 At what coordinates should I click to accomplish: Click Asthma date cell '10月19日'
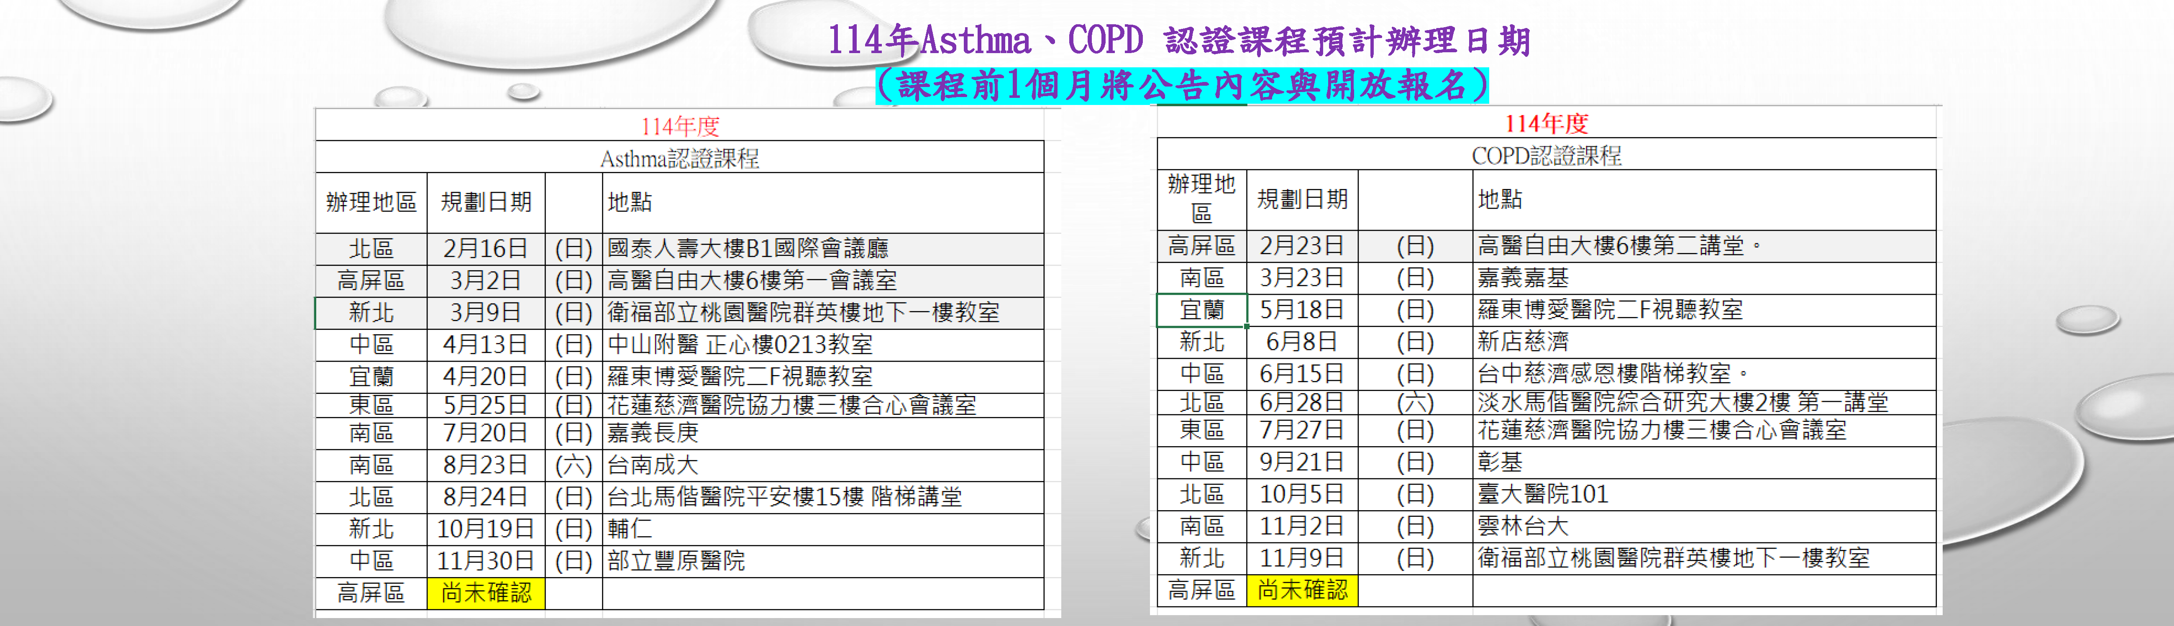click(x=486, y=529)
